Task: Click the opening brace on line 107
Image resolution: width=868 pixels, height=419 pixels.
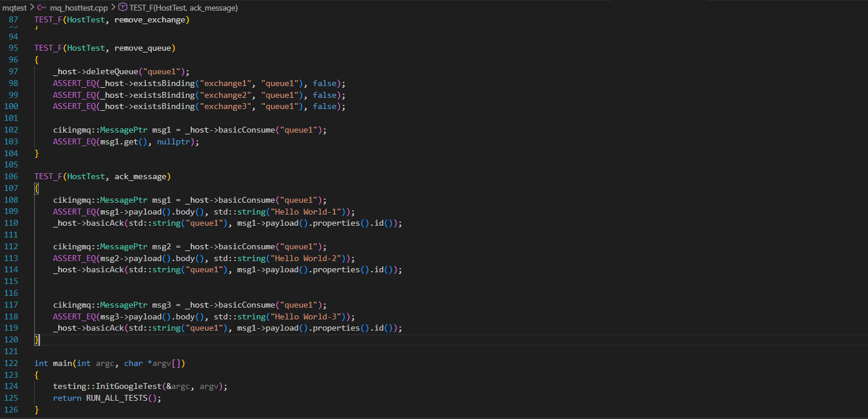Action: click(x=37, y=188)
